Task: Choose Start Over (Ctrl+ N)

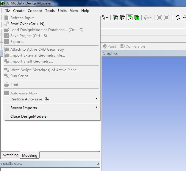Action: 51,24
